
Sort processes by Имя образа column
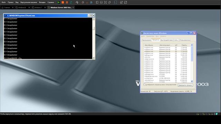click(151, 45)
